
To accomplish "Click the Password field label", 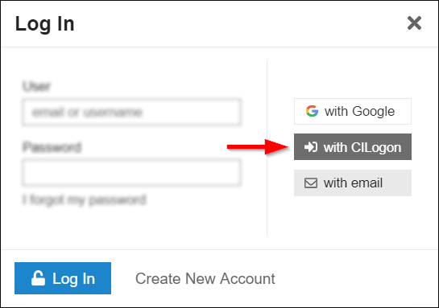I will coord(52,147).
